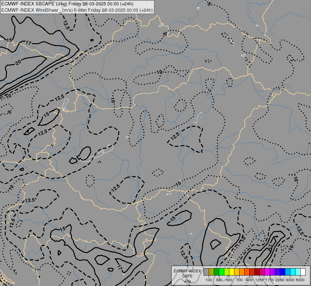
Task: Click the pale cyan legend swatch
Action: tap(298, 272)
